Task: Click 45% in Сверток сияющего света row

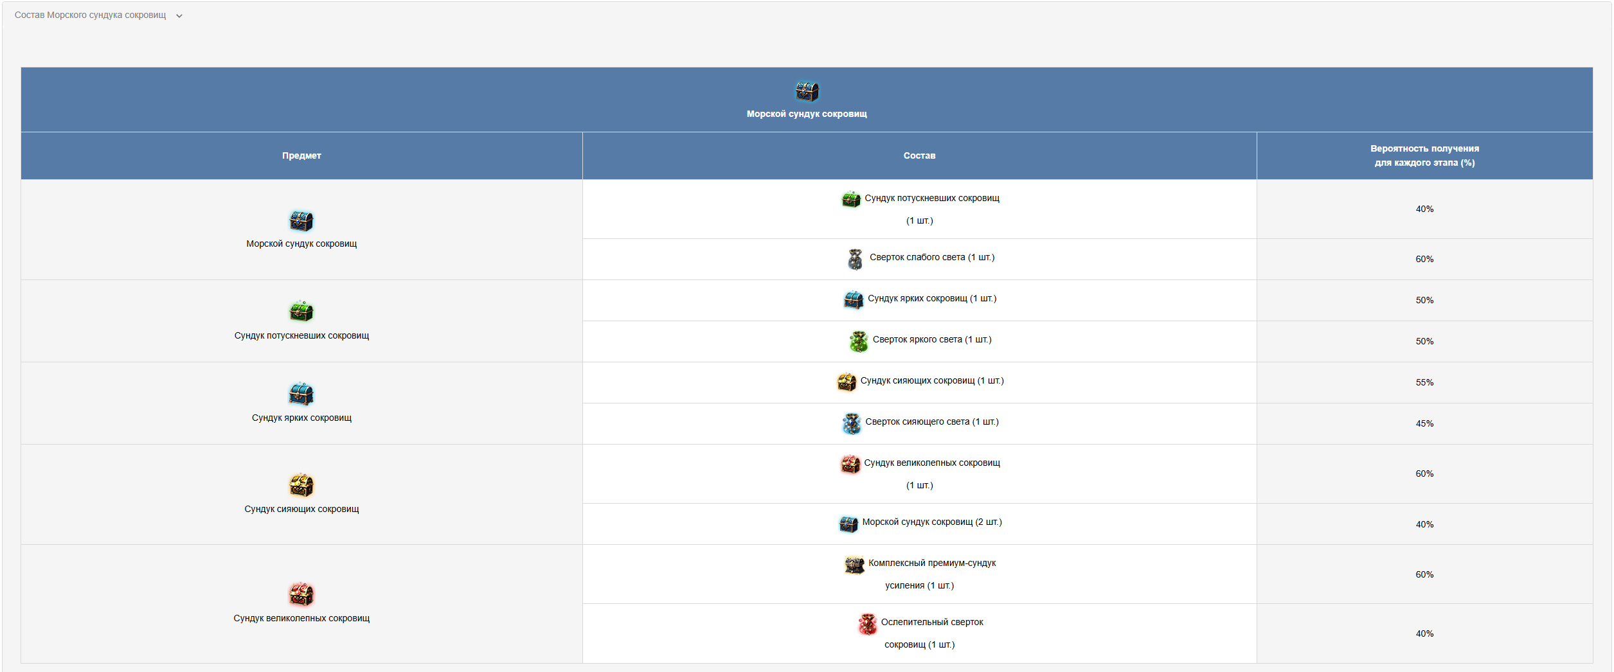Action: (1424, 424)
